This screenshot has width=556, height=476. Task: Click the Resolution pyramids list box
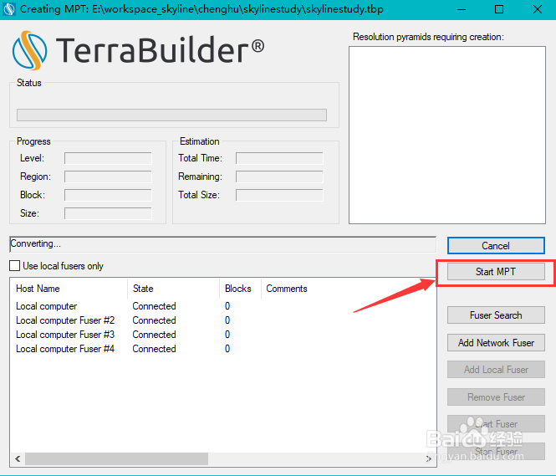click(447, 135)
